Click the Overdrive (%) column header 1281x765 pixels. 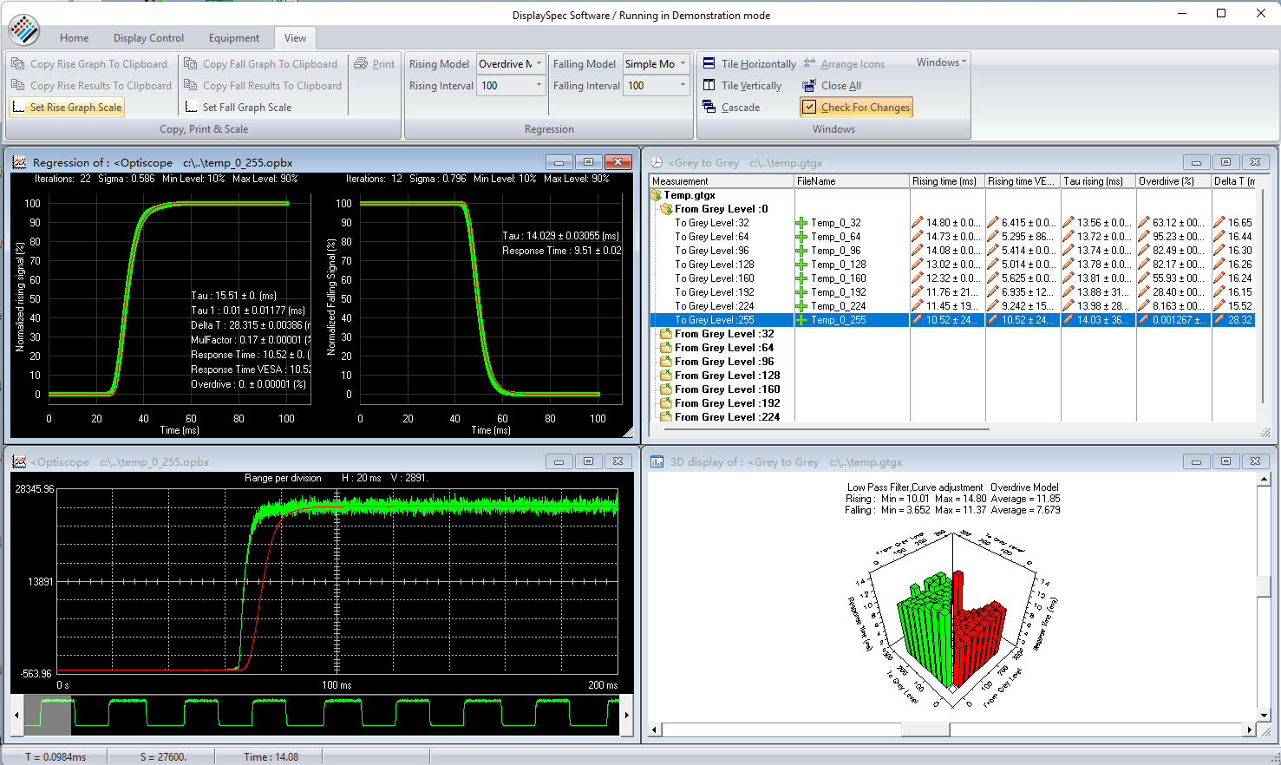[x=1166, y=181]
